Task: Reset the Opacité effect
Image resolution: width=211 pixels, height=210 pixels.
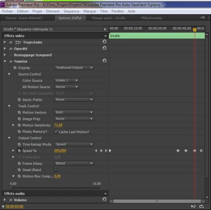Action: [104, 48]
